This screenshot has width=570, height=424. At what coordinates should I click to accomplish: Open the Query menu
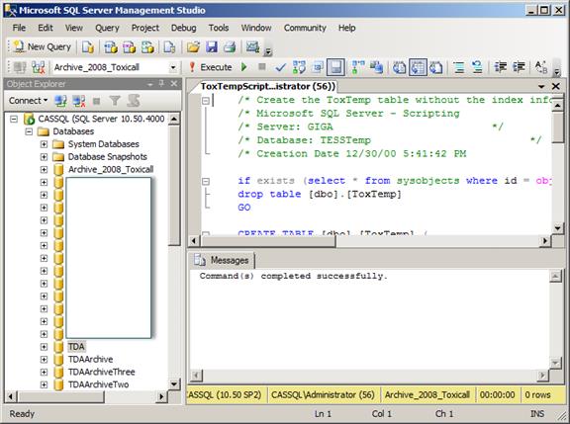tap(107, 28)
